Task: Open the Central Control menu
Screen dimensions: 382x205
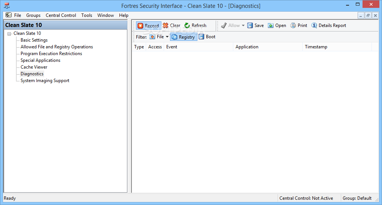Action: coord(61,15)
